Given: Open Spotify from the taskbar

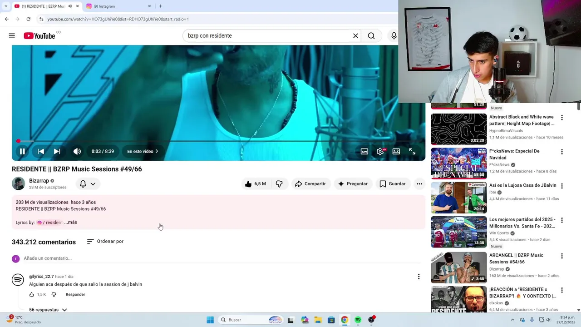Looking at the screenshot, I should tap(358, 320).
